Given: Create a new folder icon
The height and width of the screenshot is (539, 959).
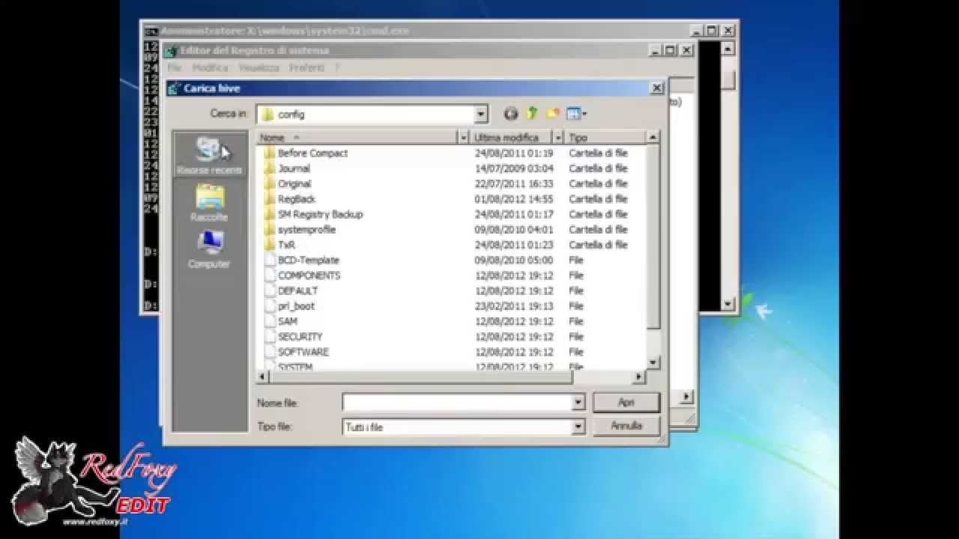Looking at the screenshot, I should click(553, 114).
